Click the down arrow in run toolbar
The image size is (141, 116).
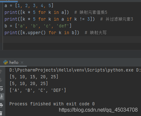[x=1, y=80]
